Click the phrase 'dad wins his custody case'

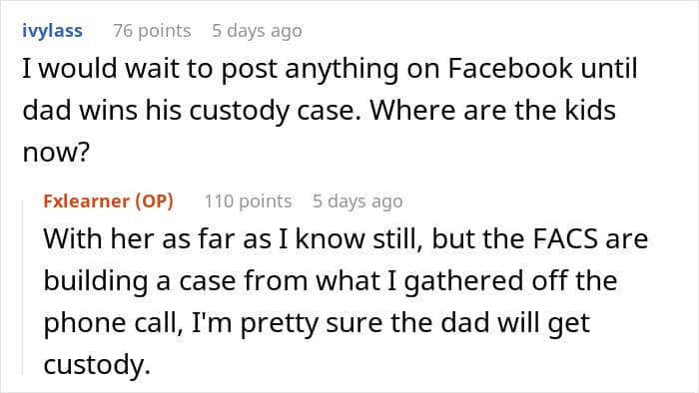click(191, 111)
